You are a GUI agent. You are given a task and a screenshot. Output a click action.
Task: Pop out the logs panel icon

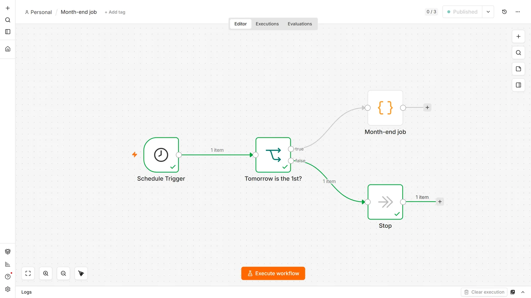pos(513,292)
